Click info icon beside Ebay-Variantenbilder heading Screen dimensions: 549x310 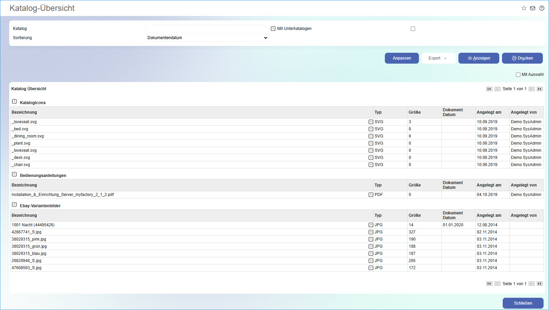pos(14,205)
